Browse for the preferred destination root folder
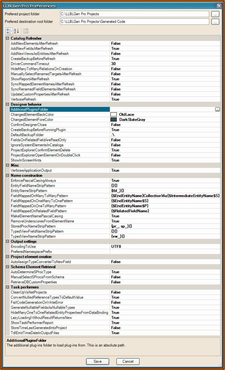 pyautogui.click(x=215, y=22)
